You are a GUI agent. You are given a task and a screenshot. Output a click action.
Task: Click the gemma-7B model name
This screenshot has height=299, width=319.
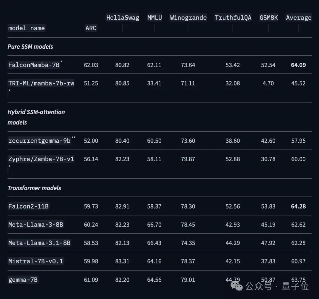pyautogui.click(x=23, y=280)
